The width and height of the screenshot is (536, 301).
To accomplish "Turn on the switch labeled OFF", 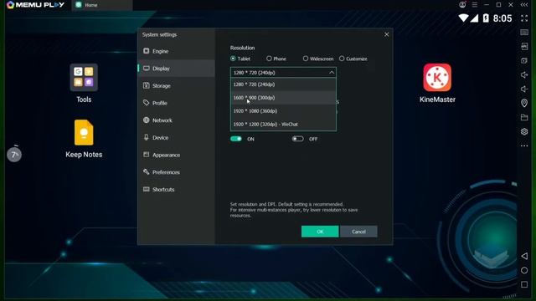I will 298,139.
